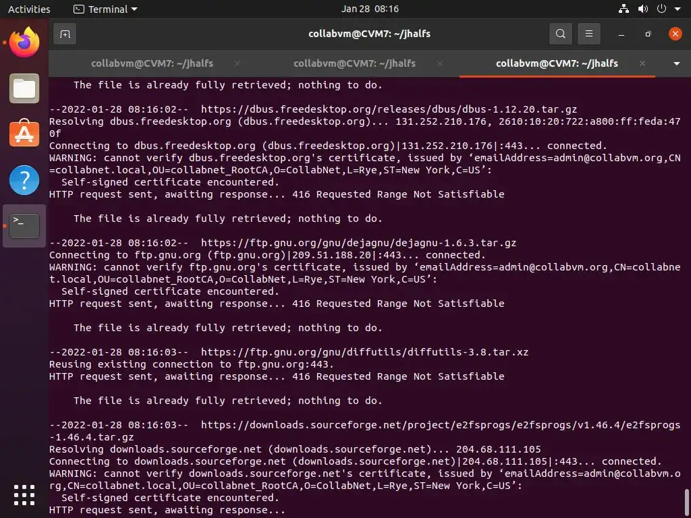The width and height of the screenshot is (691, 518).
Task: Open the network status icon
Action: (624, 9)
